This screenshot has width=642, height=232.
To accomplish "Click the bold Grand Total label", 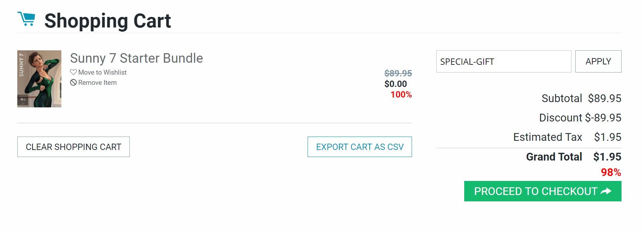I will 554,157.
